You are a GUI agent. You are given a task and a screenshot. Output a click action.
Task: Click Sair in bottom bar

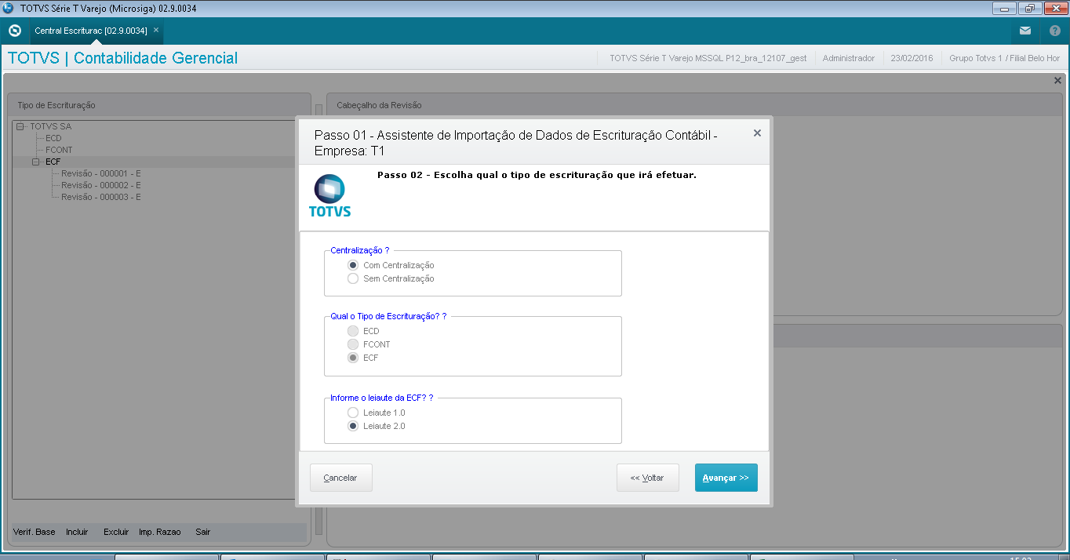[203, 532]
